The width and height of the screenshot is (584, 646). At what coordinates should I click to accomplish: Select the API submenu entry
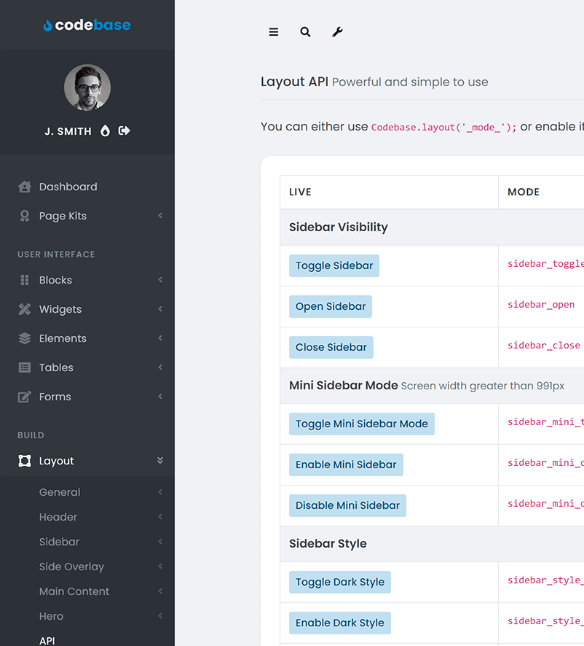(x=47, y=639)
